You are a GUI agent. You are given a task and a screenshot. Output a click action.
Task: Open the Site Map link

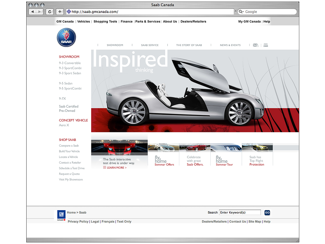255,222
